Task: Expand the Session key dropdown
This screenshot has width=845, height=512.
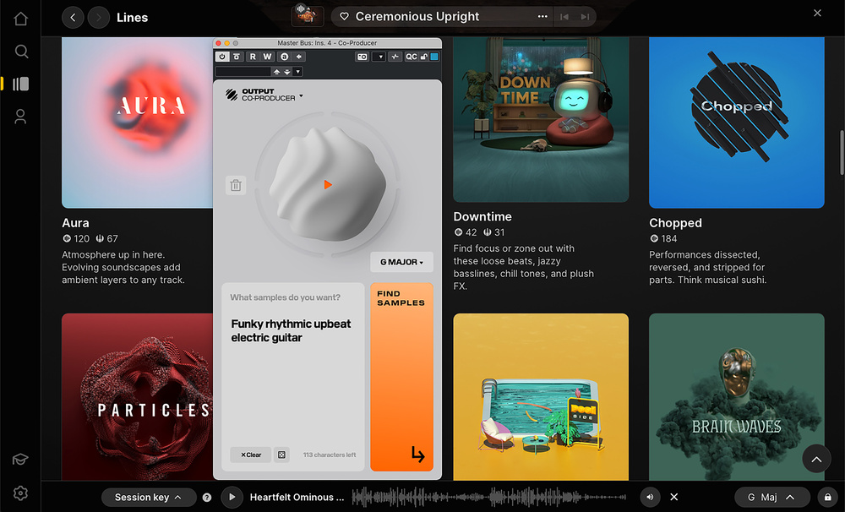Action: click(x=148, y=498)
